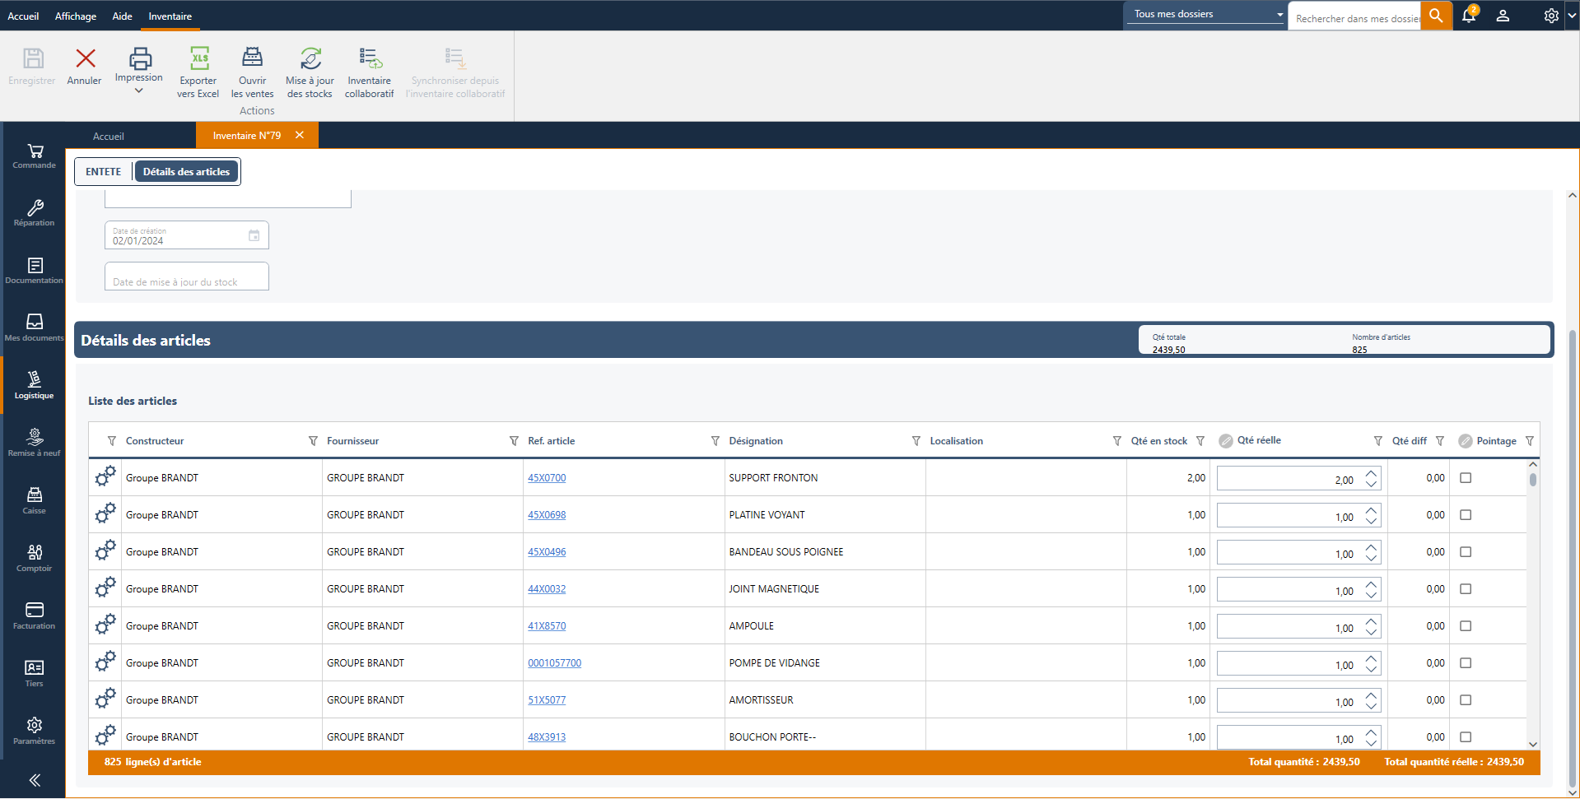This screenshot has width=1580, height=799.
Task: Open the Date de création calendar picker
Action: pos(254,236)
